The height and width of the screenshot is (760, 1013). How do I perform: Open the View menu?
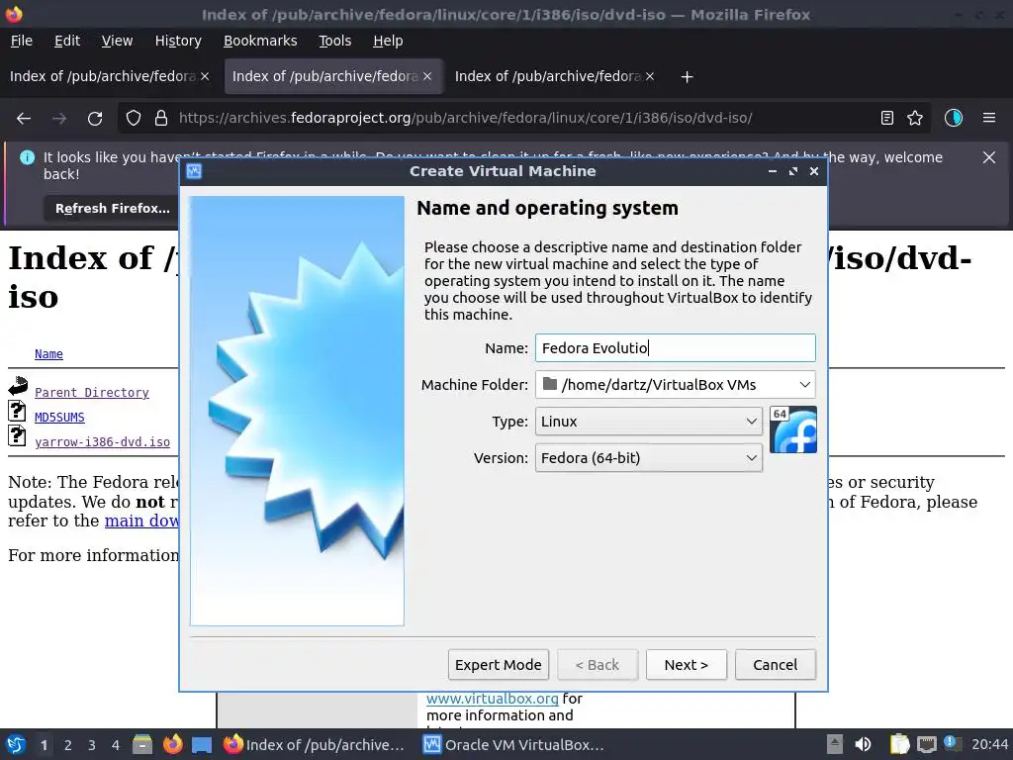117,41
